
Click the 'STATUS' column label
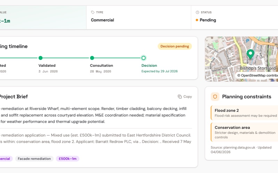pos(206,12)
